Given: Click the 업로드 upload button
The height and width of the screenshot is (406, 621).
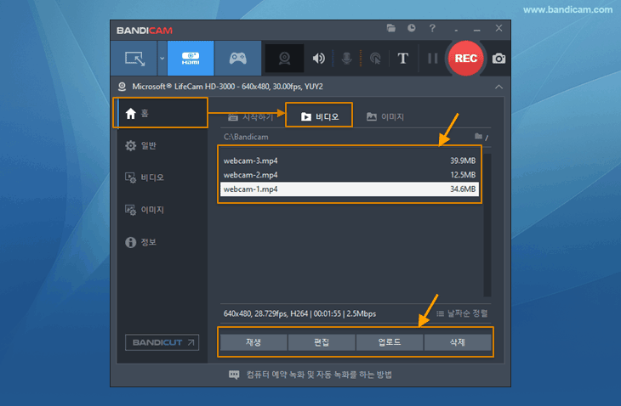Looking at the screenshot, I should click(x=390, y=342).
